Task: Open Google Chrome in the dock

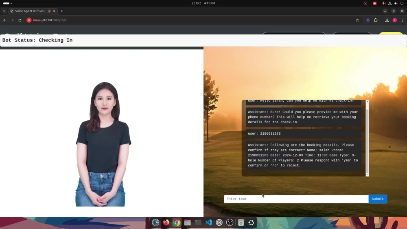Action: pos(177,222)
